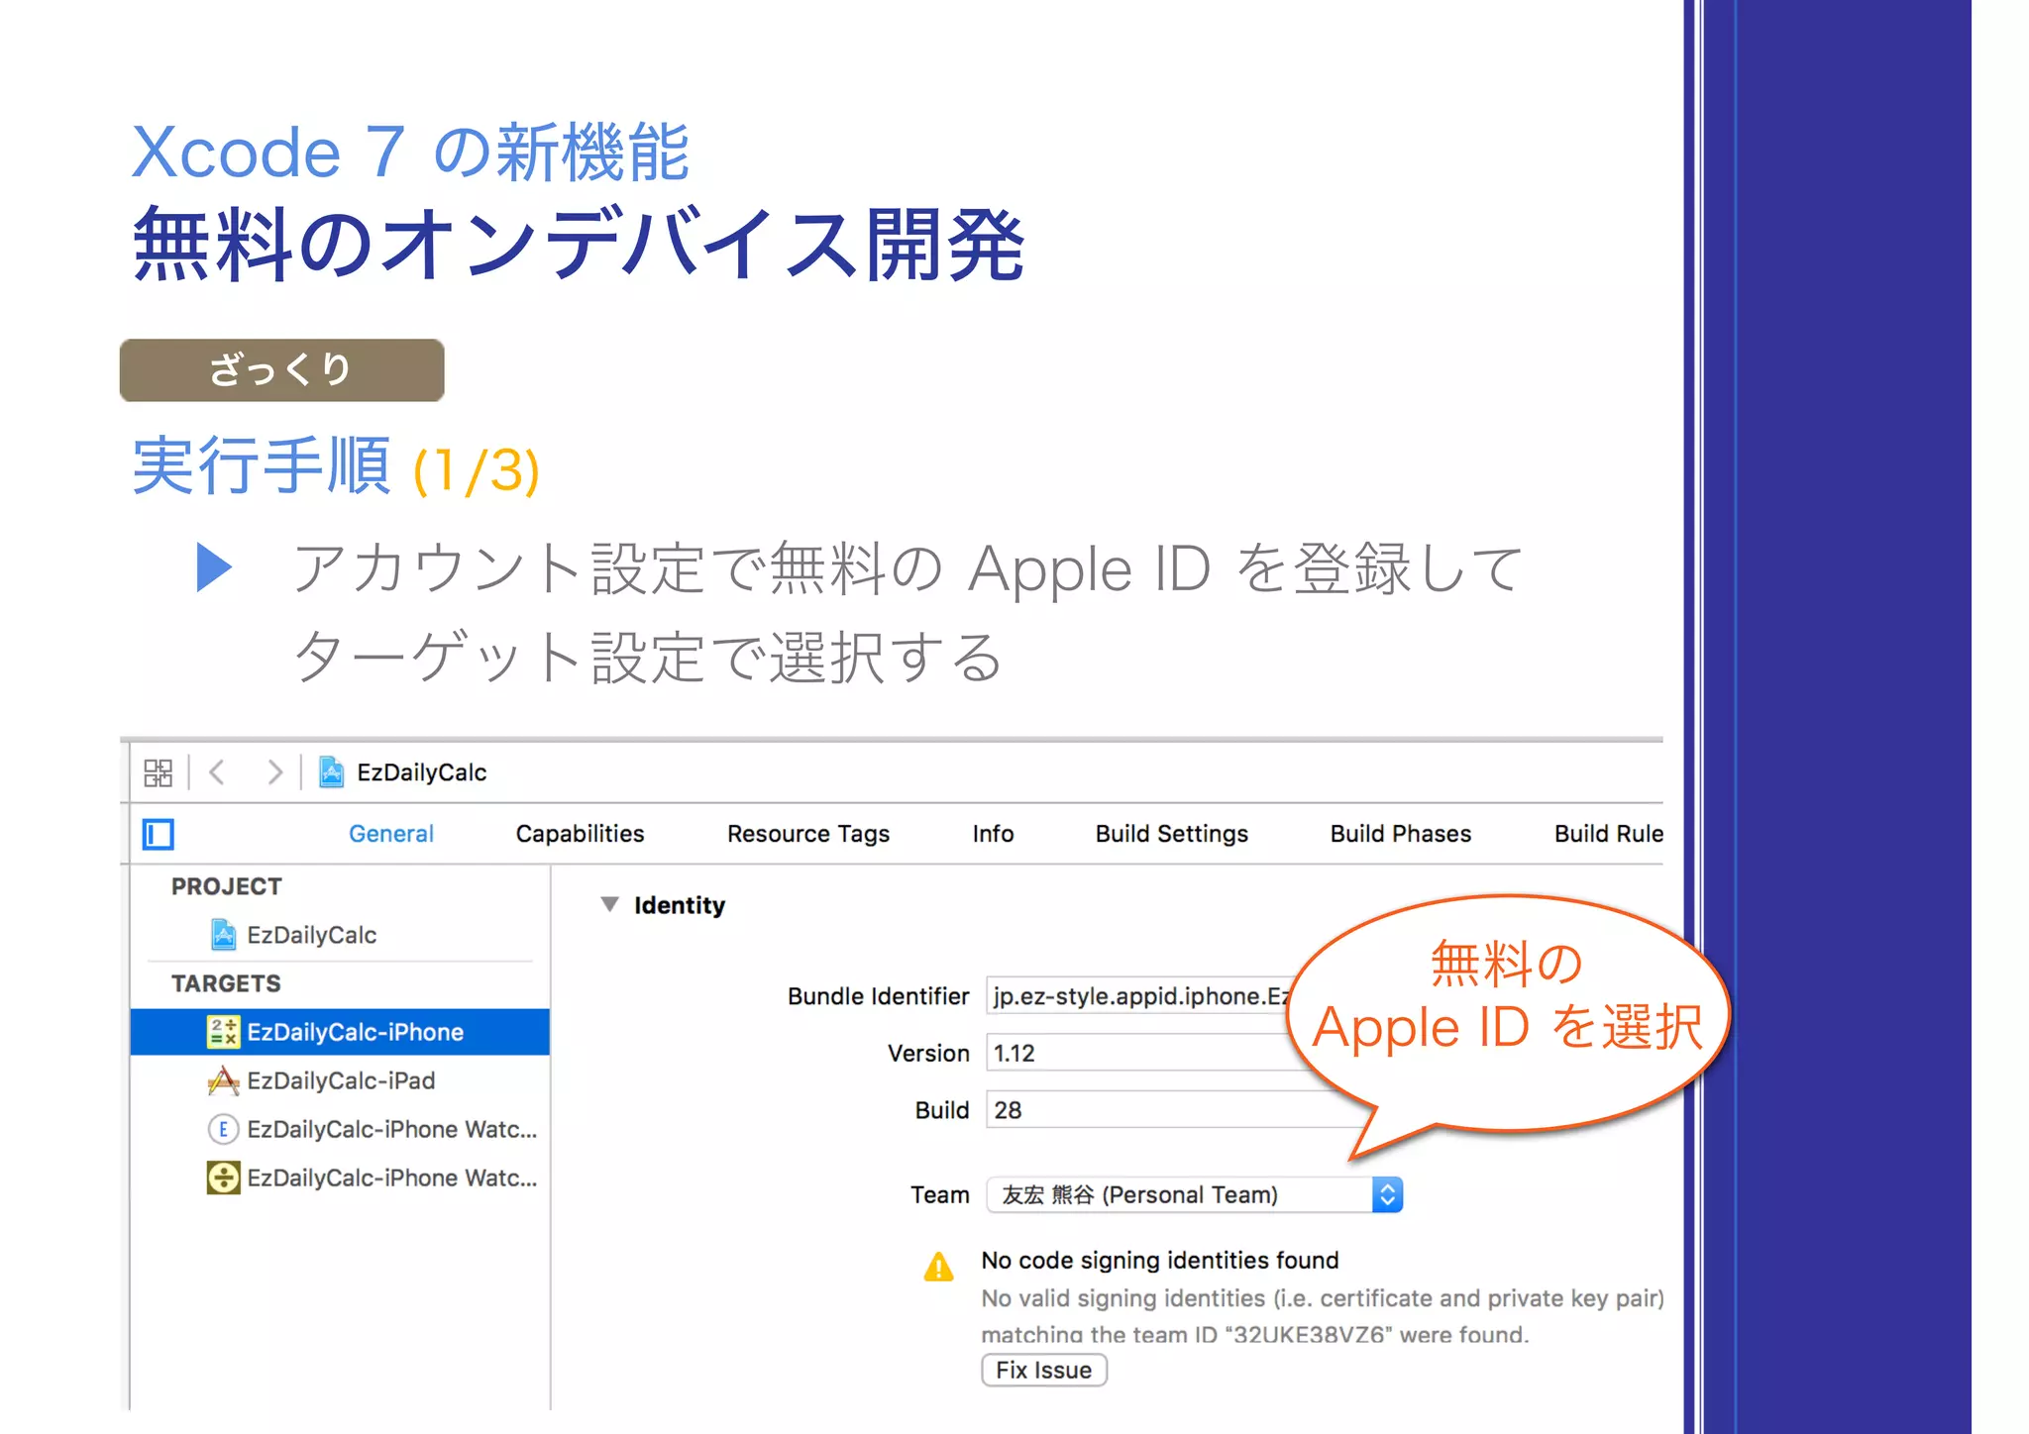This screenshot has height=1434, width=2029.
Task: Open the Build Settings tab
Action: pos(1171,834)
